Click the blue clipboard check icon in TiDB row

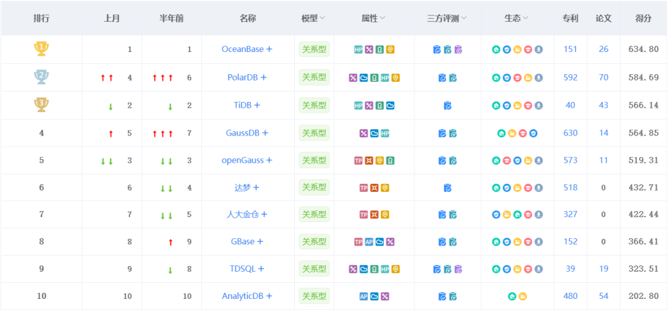447,105
